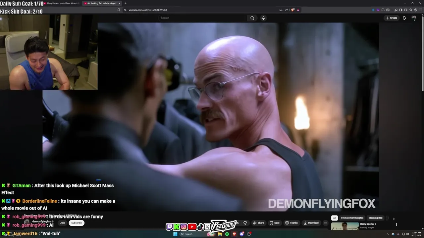424x238 pixels.
Task: Click the Join channel button
Action: pos(62,223)
